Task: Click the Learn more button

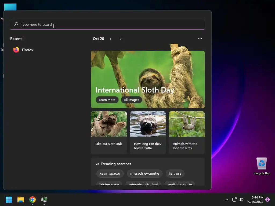Action: pyautogui.click(x=107, y=100)
